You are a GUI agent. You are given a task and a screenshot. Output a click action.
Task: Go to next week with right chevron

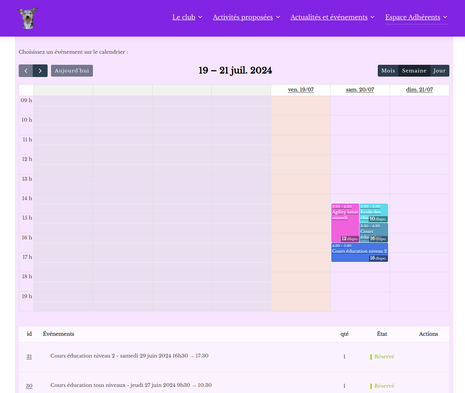[40, 71]
